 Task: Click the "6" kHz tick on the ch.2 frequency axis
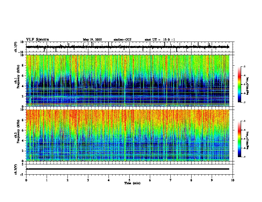(x=23, y=130)
